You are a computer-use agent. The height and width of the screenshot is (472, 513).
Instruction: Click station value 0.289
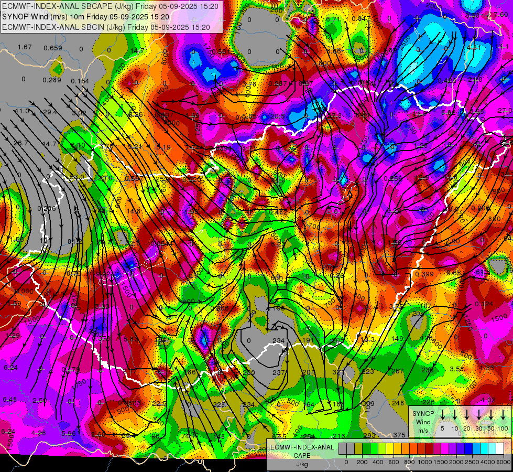click(52, 80)
